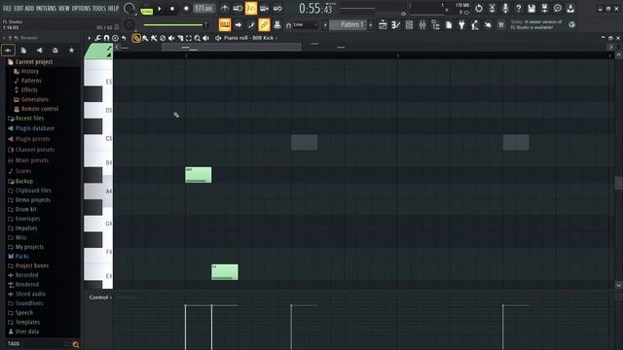Select the Select tool in piano roll
This screenshot has width=623, height=350.
(x=189, y=38)
